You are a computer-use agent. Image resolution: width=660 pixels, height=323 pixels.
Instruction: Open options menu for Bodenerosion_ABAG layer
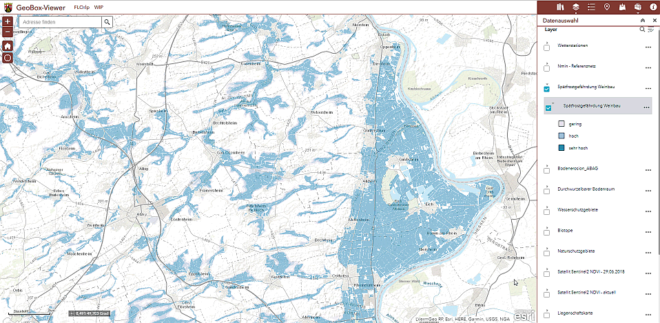coord(648,169)
